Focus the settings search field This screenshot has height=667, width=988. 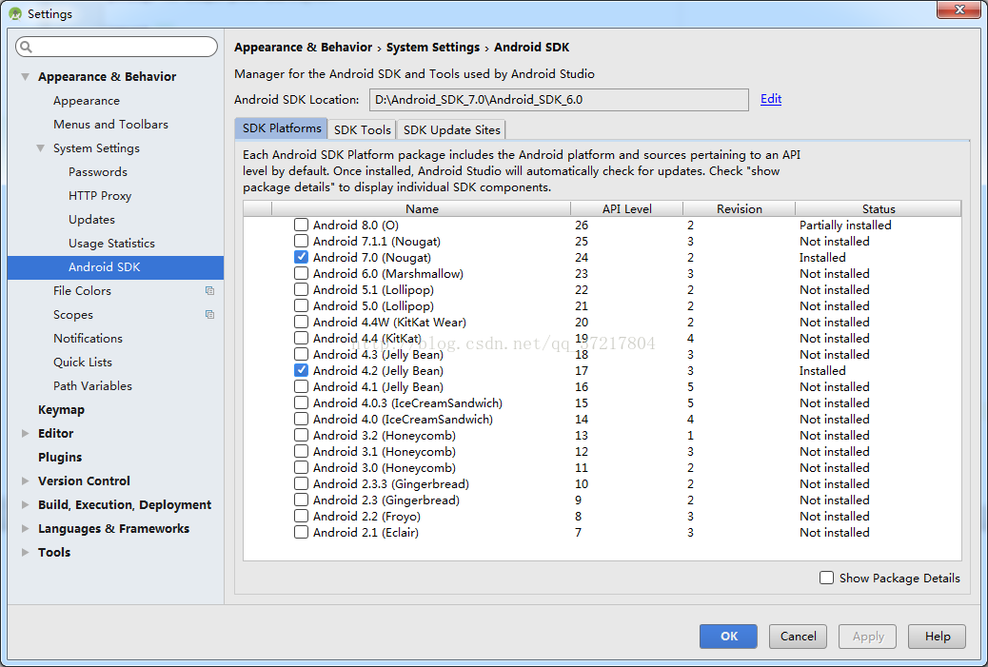(x=116, y=47)
